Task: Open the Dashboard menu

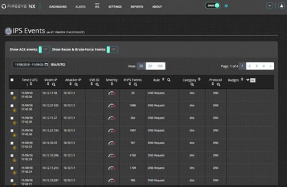Action: 58,7
